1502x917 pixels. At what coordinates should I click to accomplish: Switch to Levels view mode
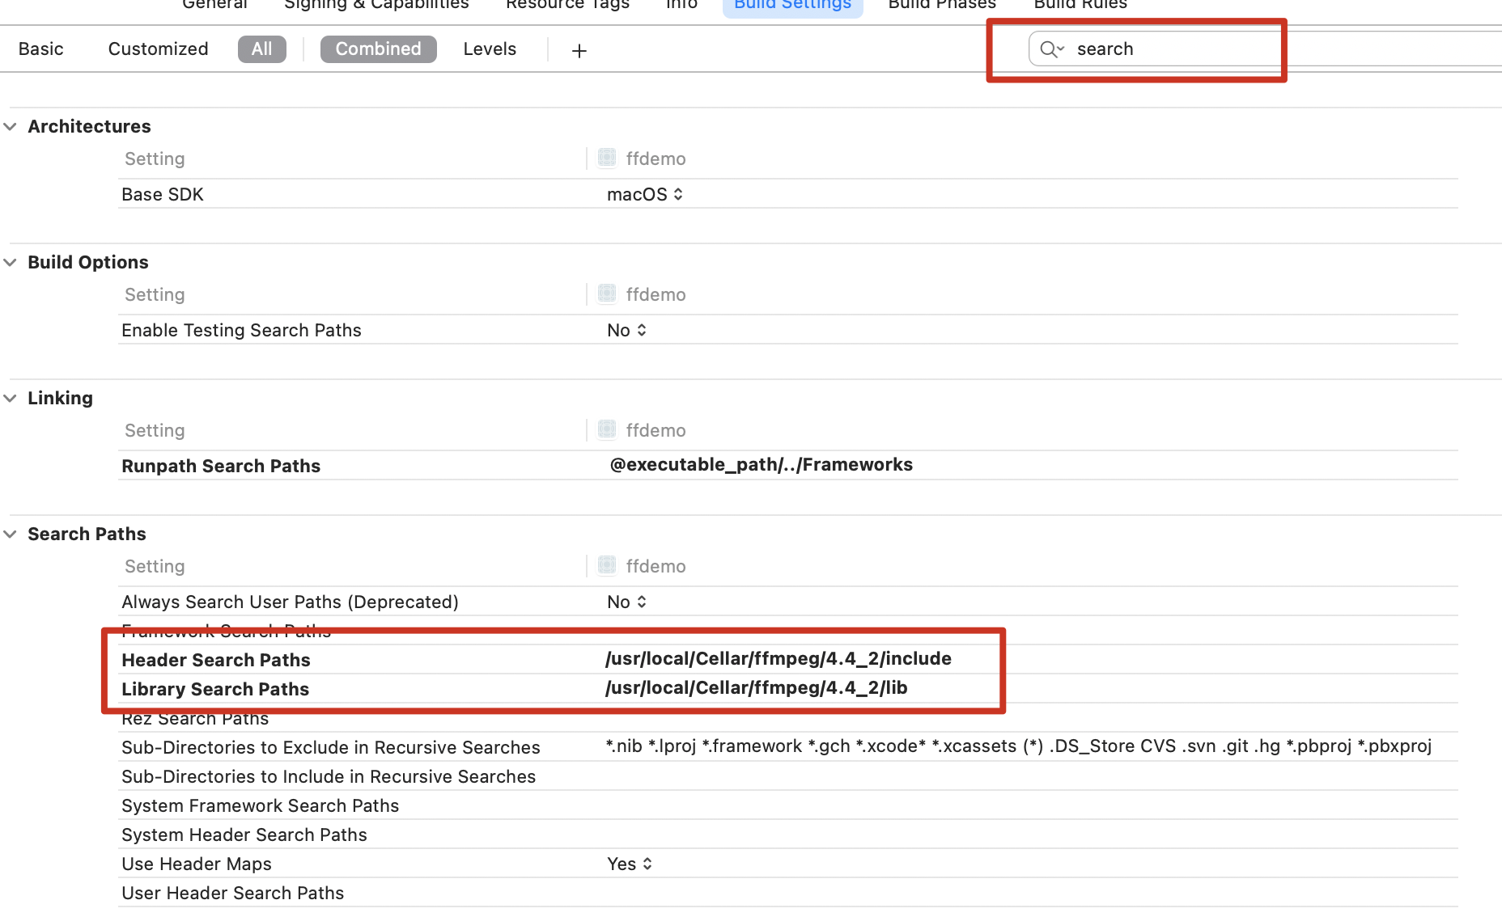point(490,49)
